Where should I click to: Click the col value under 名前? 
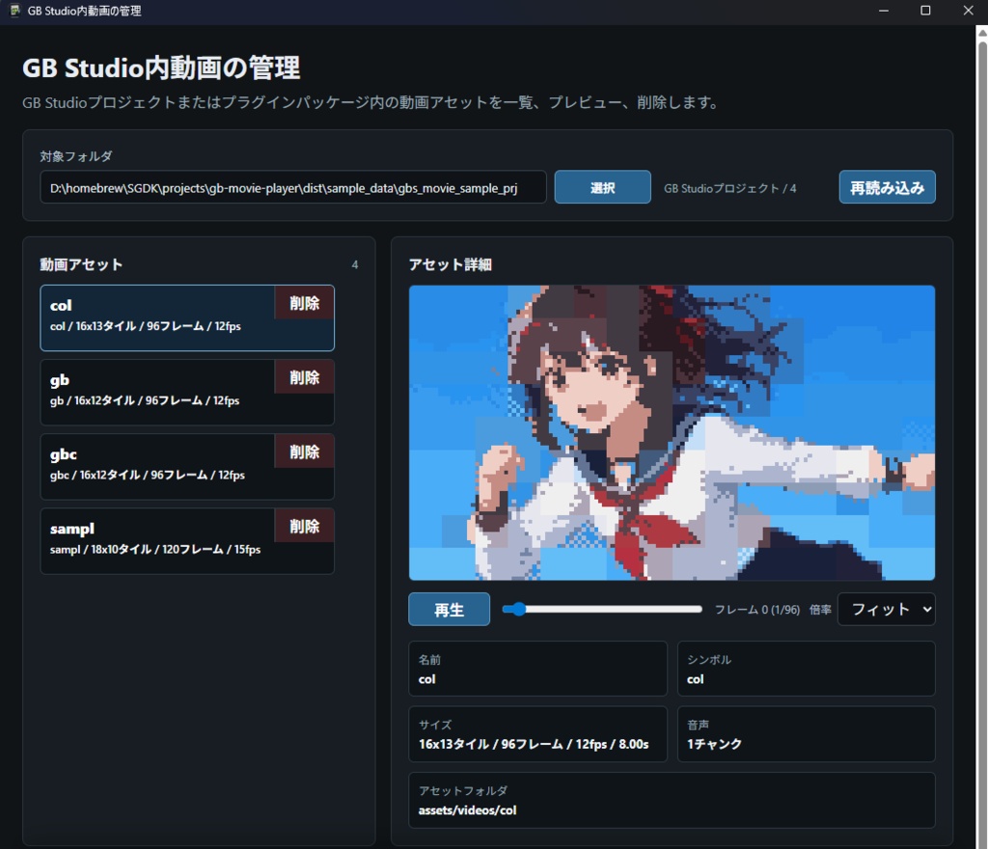point(426,679)
